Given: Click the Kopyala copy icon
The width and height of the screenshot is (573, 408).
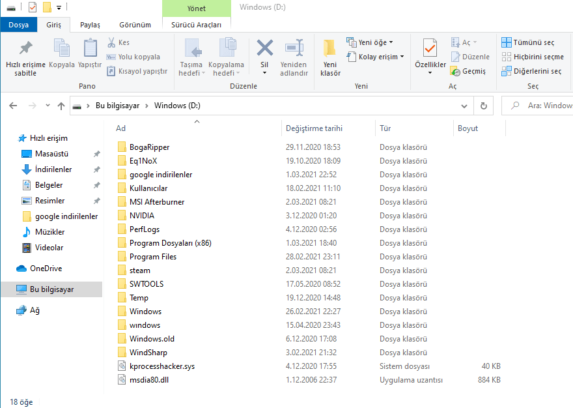Looking at the screenshot, I should [x=62, y=48].
